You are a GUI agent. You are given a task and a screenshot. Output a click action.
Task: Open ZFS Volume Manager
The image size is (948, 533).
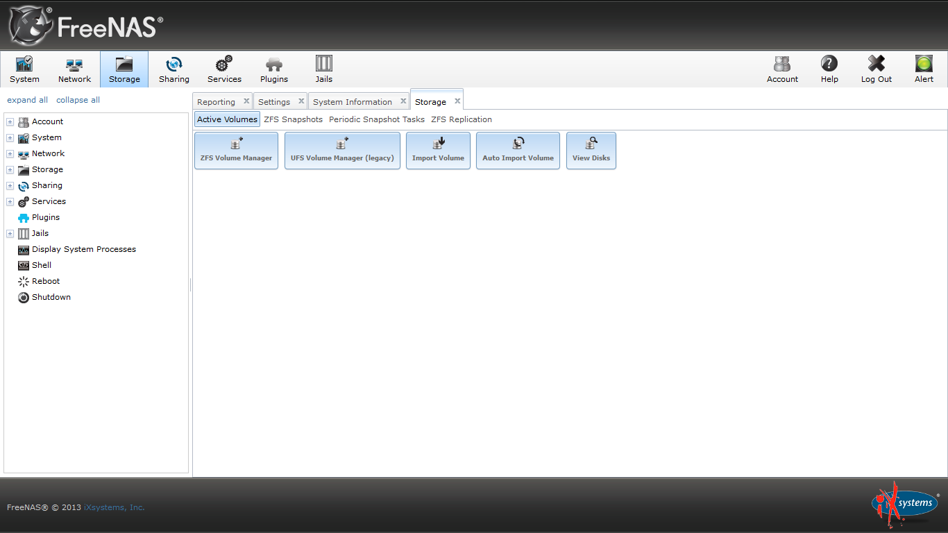[237, 151]
